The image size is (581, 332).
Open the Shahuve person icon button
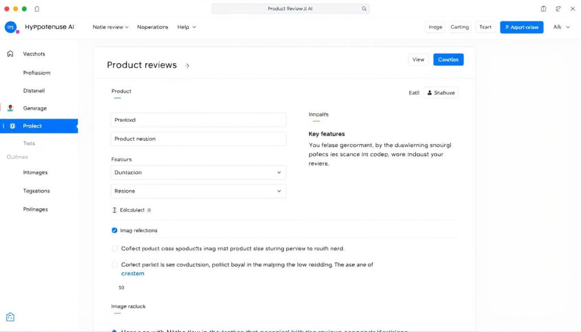430,92
